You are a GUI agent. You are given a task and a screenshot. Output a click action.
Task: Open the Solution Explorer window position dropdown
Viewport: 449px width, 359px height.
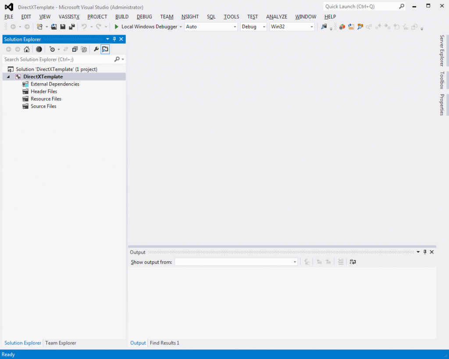[x=108, y=39]
